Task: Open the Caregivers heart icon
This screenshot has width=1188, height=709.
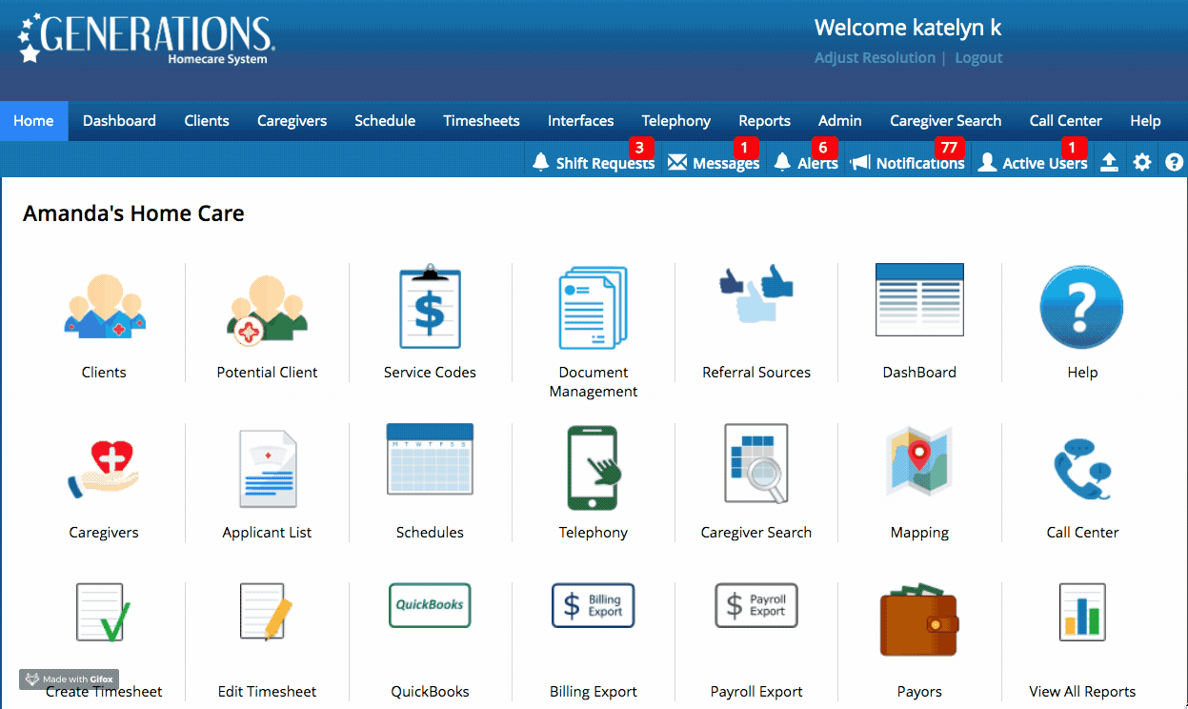Action: [104, 469]
